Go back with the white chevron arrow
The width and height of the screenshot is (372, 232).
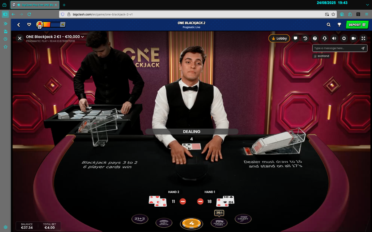point(19,25)
